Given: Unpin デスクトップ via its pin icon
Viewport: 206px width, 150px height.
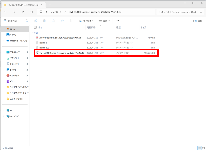Looking at the screenshot, I should point(27,52).
